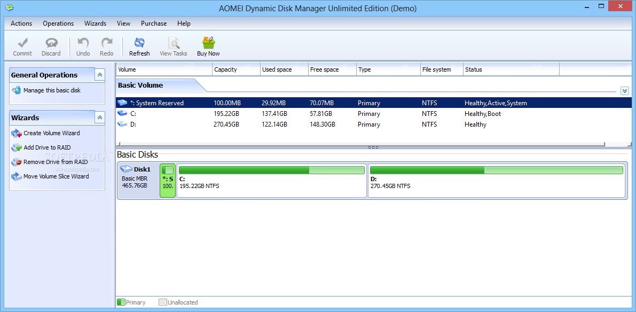Open the Wizards menu
The image size is (636, 312).
tap(95, 24)
